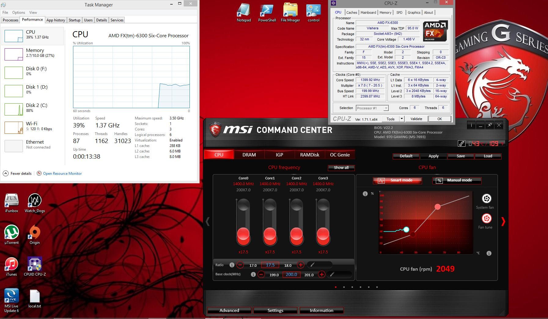Click the Command Center info 'i' icon
Screen dimensions: 548x319
(471, 125)
